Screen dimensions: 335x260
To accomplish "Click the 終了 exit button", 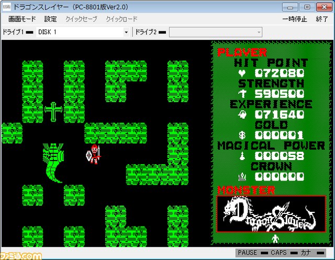I will click(x=322, y=19).
